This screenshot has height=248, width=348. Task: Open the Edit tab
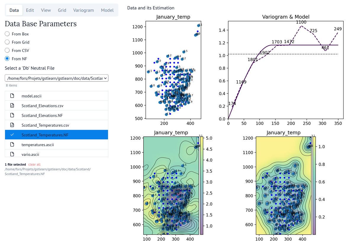[30, 10]
